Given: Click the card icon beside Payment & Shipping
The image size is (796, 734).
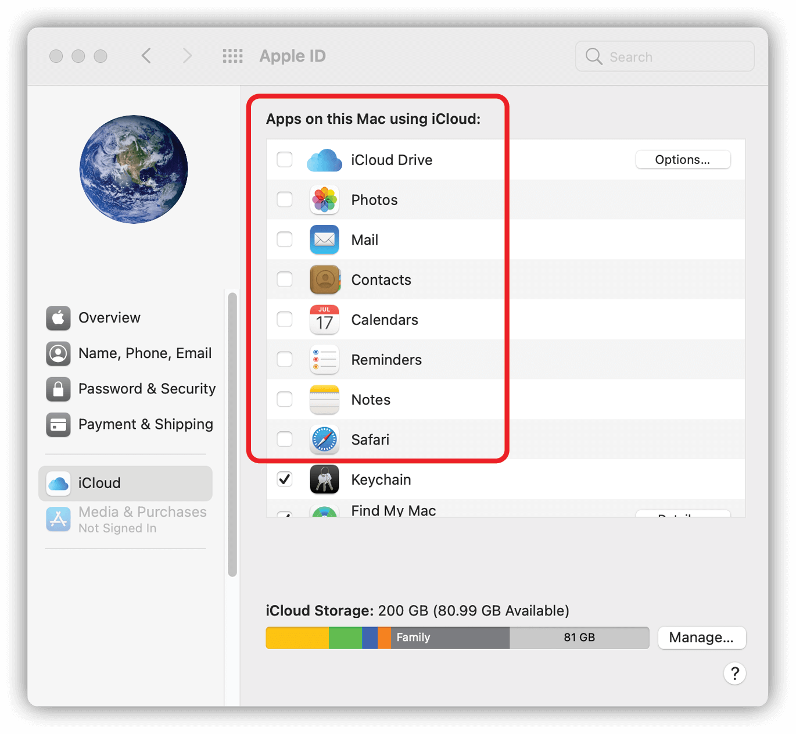Looking at the screenshot, I should [58, 424].
